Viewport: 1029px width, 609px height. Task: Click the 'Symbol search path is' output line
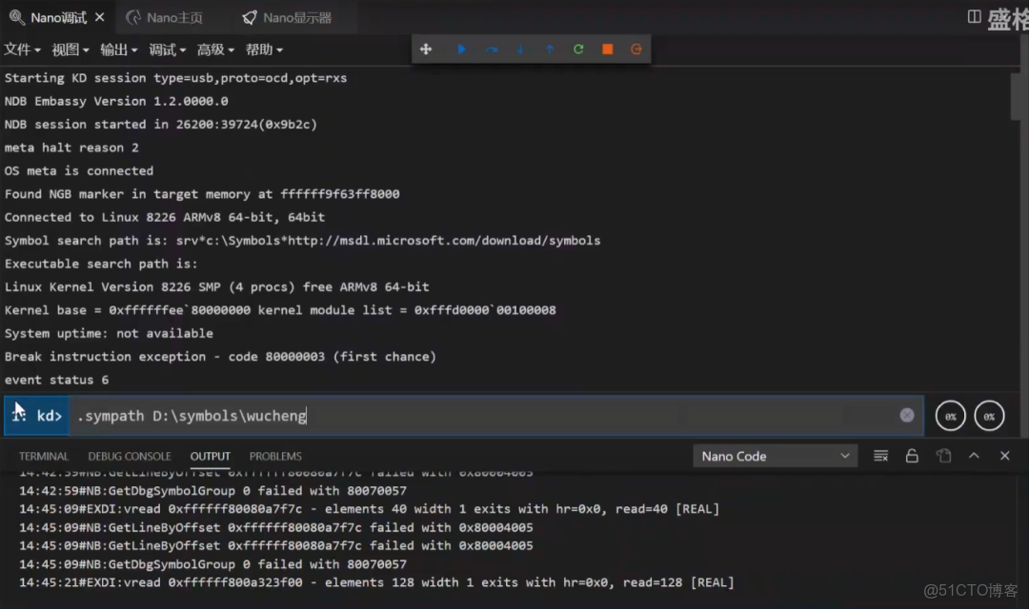point(303,241)
